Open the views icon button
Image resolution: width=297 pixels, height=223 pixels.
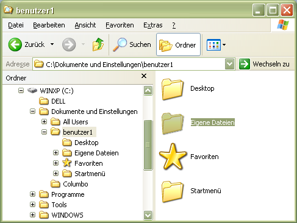213,44
